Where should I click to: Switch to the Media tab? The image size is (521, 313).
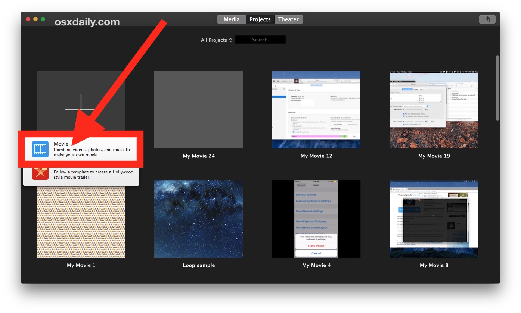click(232, 19)
